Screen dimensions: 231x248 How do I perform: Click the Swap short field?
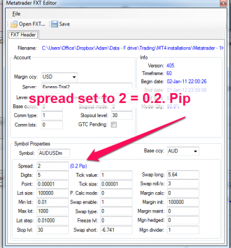coord(116,230)
